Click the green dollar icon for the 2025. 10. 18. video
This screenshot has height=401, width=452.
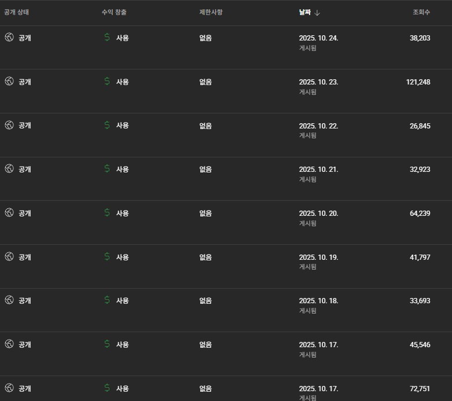point(107,300)
